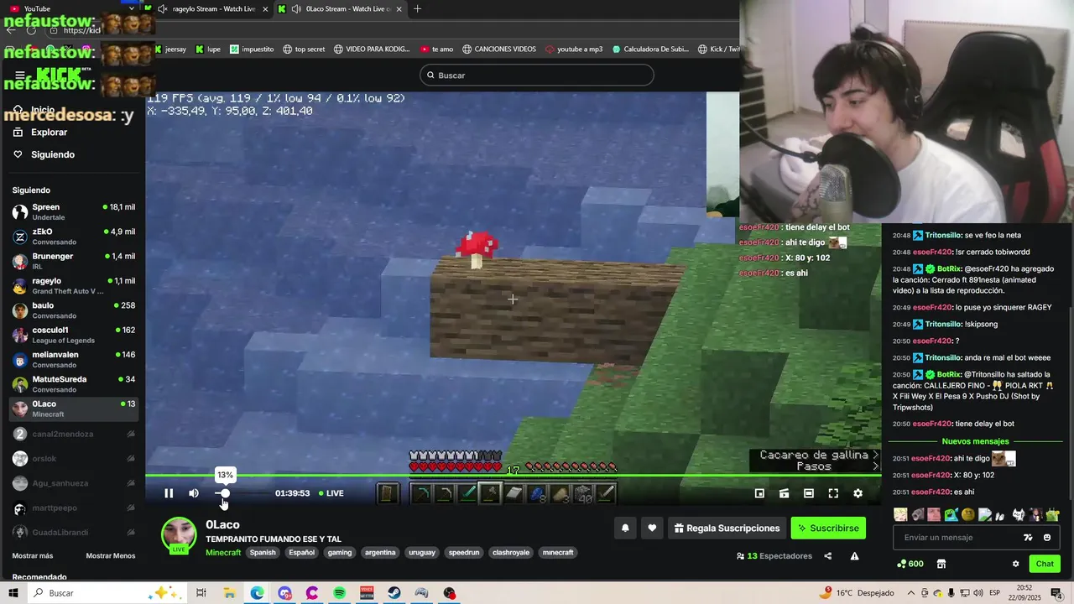Select the speedrun tag
Image resolution: width=1074 pixels, height=604 pixels.
464,553
